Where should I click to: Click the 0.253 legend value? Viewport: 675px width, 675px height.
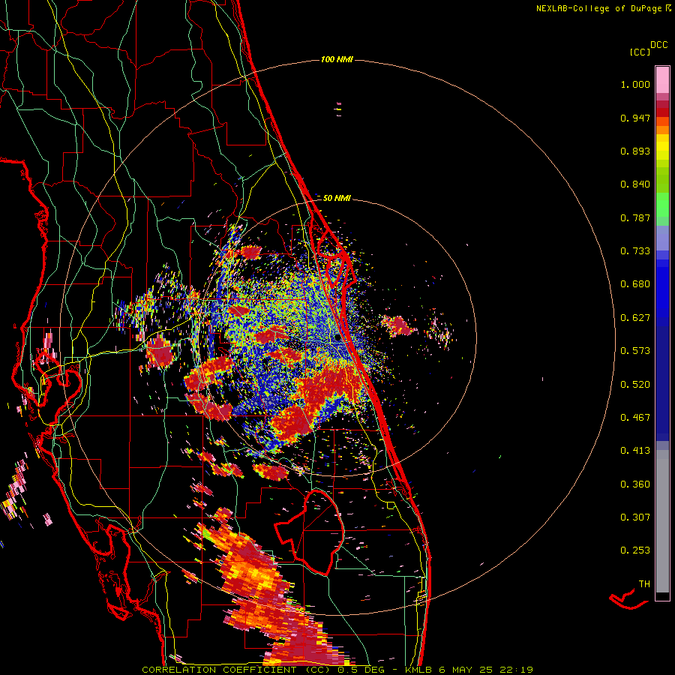pos(635,550)
